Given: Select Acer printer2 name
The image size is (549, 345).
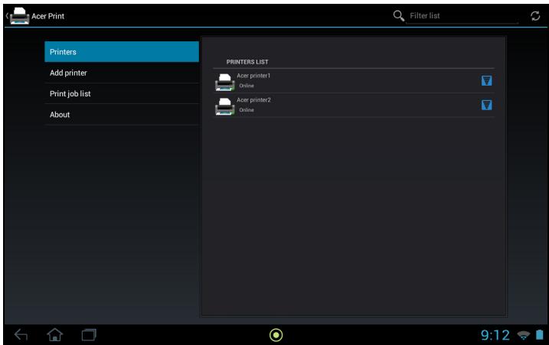Looking at the screenshot, I should click(x=253, y=100).
